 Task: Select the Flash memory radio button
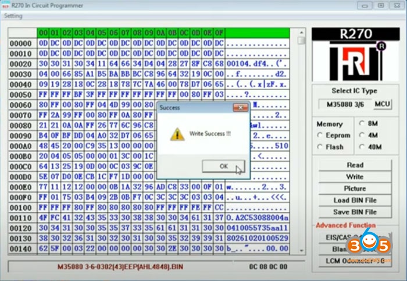(320, 147)
